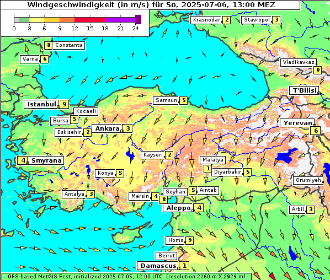Screen dimensions: 330x280
Task: Click Varna's wind speed value 6
Action: click(45, 59)
